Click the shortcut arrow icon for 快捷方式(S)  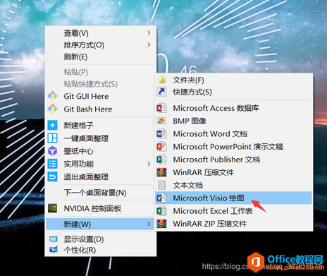click(x=162, y=92)
